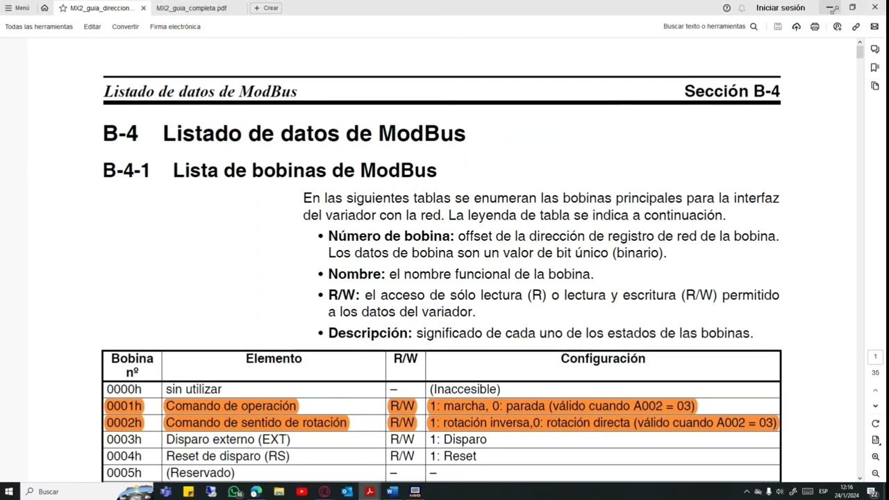889x500 pixels.
Task: Open File Explorer in taskbar
Action: (279, 492)
